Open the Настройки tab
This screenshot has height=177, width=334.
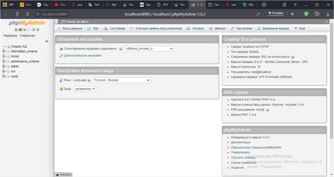[241, 28]
